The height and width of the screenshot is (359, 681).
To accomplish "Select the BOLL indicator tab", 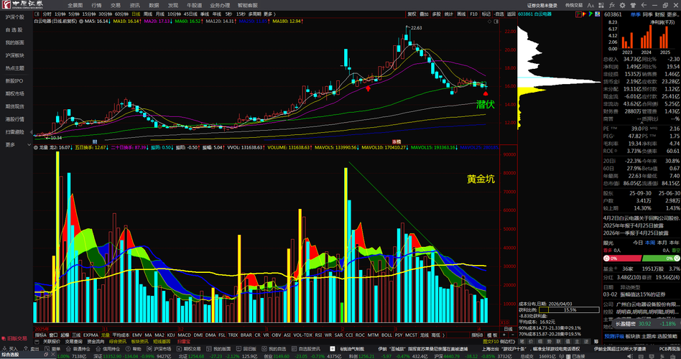I will tap(386, 335).
